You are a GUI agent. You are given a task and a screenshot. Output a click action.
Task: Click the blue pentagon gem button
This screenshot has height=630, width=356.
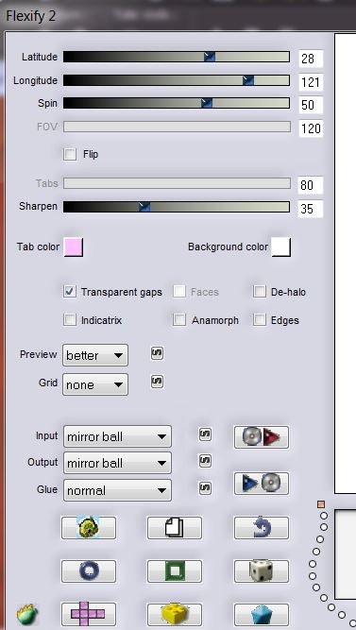click(262, 614)
